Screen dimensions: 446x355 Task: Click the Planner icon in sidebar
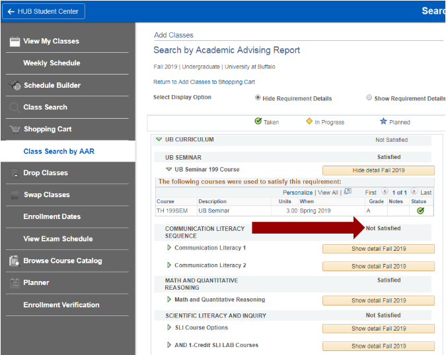(15, 282)
